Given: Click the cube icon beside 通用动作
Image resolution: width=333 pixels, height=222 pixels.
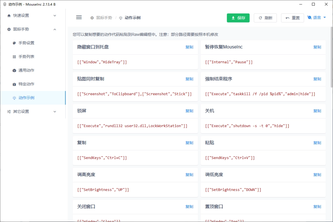Looking at the screenshot, I should (x=14, y=70).
